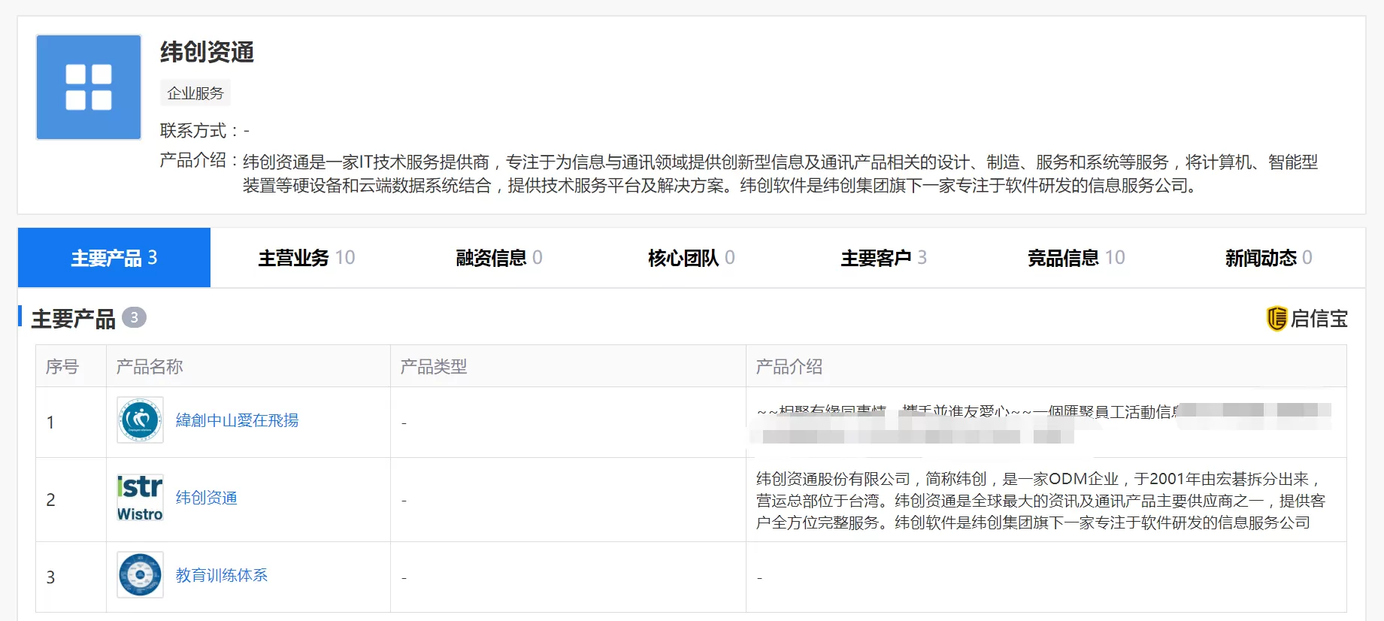Show the 新闻动态 tab
The image size is (1384, 621).
coord(1269,258)
